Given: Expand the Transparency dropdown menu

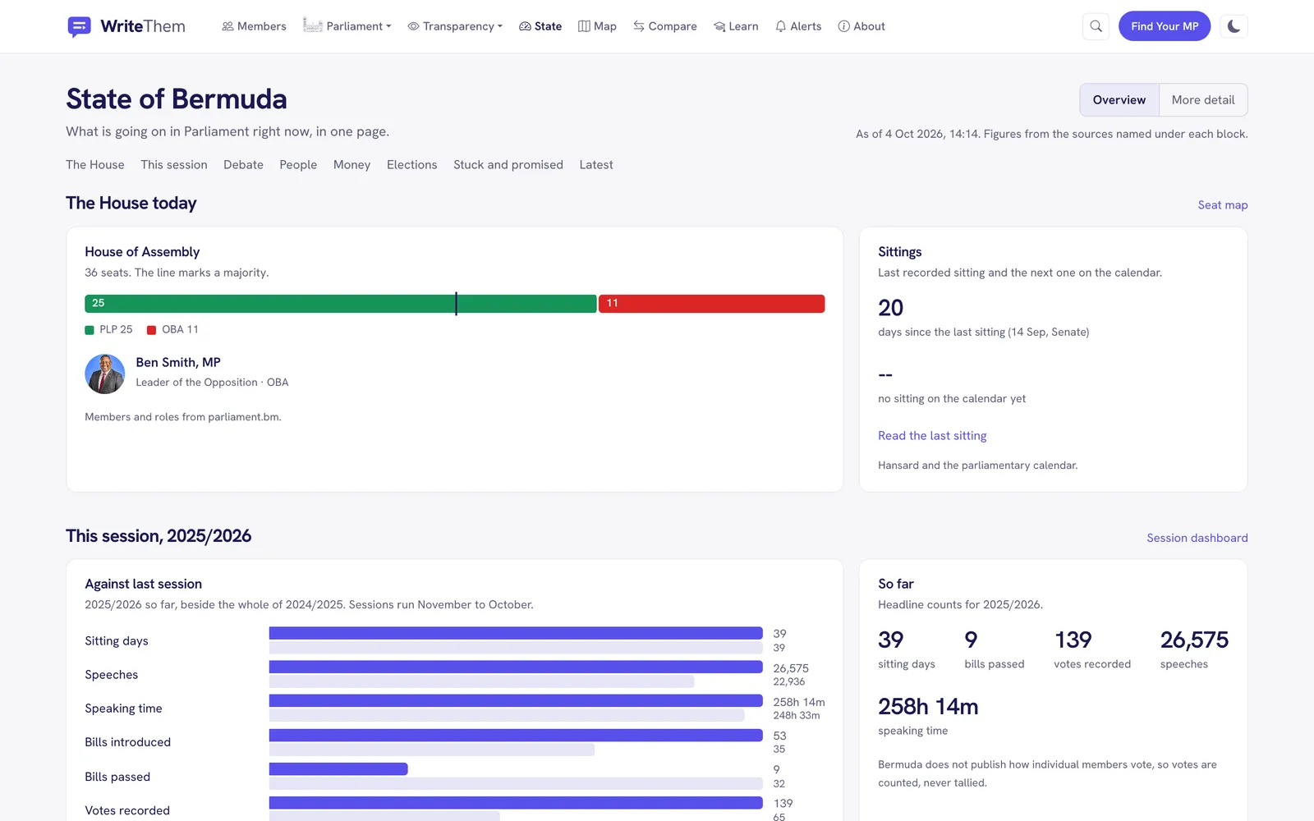Looking at the screenshot, I should click(x=455, y=26).
